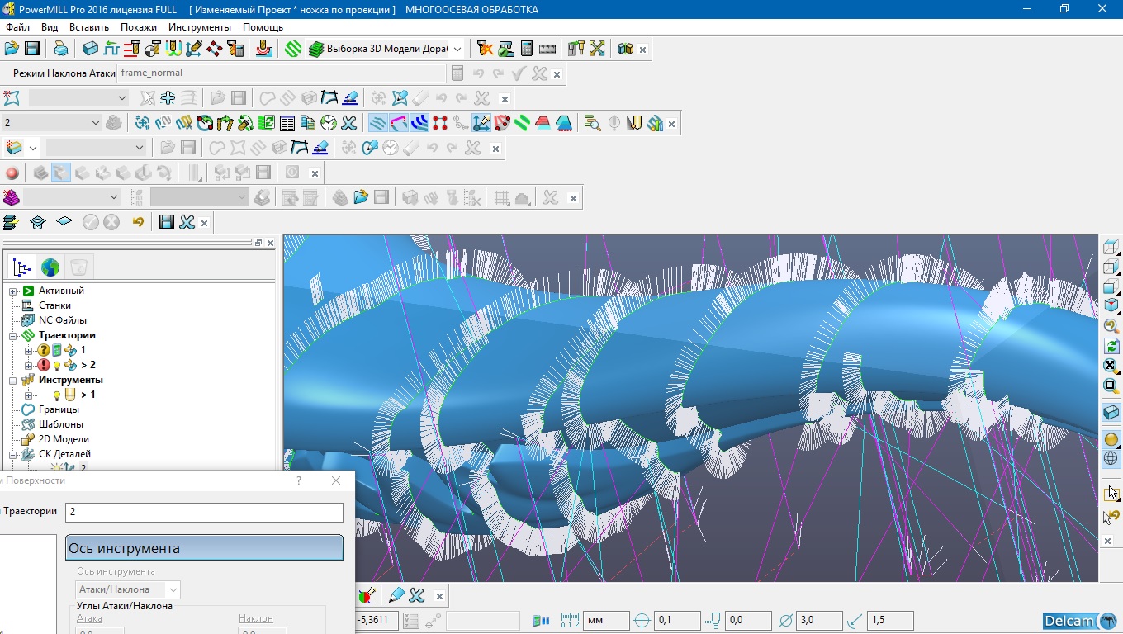This screenshot has height=634, width=1123.
Task: Expand the Активный tree node
Action: click(x=13, y=291)
